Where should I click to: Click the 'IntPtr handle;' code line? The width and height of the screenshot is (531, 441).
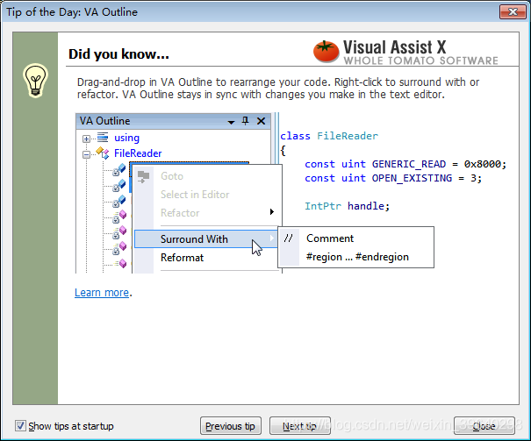(x=348, y=206)
